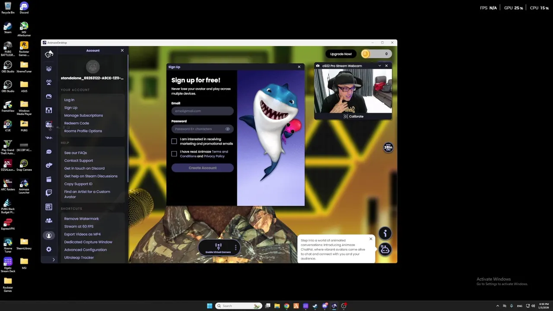This screenshot has width=553, height=311.
Task: Click the Email input field
Action: [x=203, y=111]
